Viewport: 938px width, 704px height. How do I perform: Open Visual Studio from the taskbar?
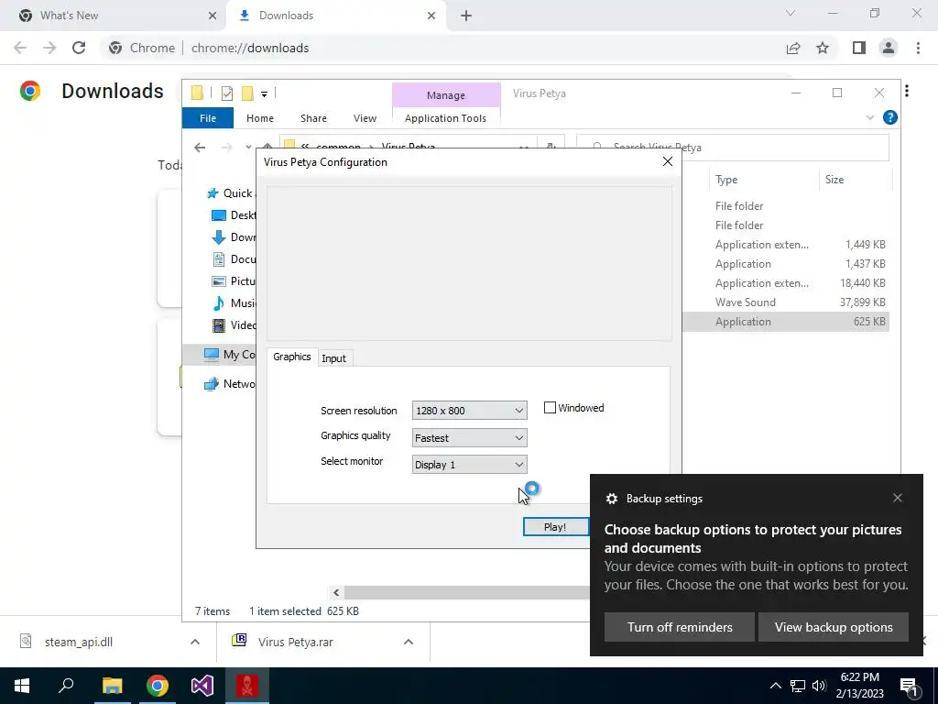click(x=202, y=686)
